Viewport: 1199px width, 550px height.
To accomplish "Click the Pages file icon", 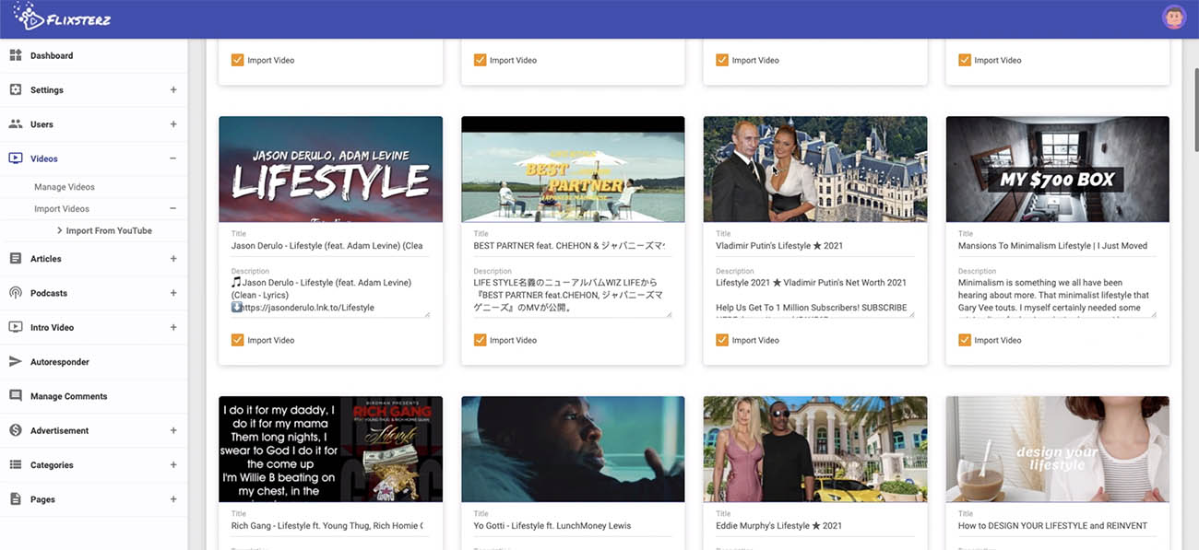I will click(x=16, y=499).
